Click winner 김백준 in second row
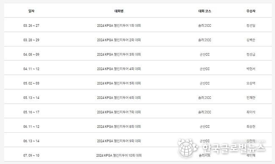 tap(251, 40)
